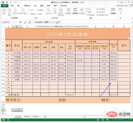Select Normal (普通) workbook view

click(4, 11)
